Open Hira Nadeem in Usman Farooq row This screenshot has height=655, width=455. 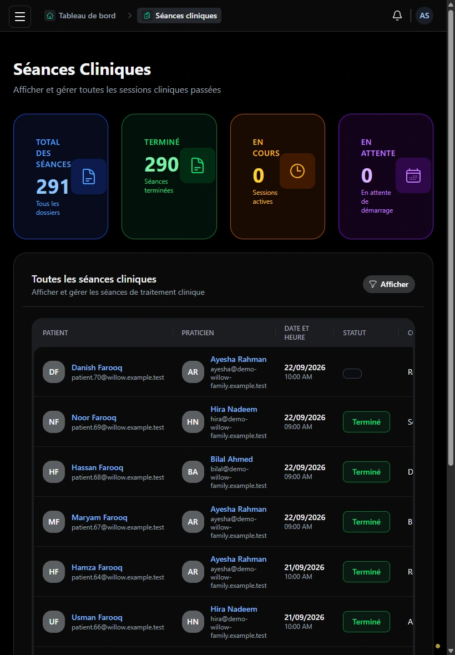point(234,609)
